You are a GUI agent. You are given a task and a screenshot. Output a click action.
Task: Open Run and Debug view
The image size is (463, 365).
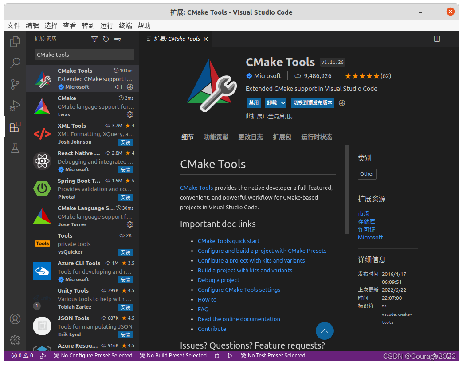(x=15, y=106)
